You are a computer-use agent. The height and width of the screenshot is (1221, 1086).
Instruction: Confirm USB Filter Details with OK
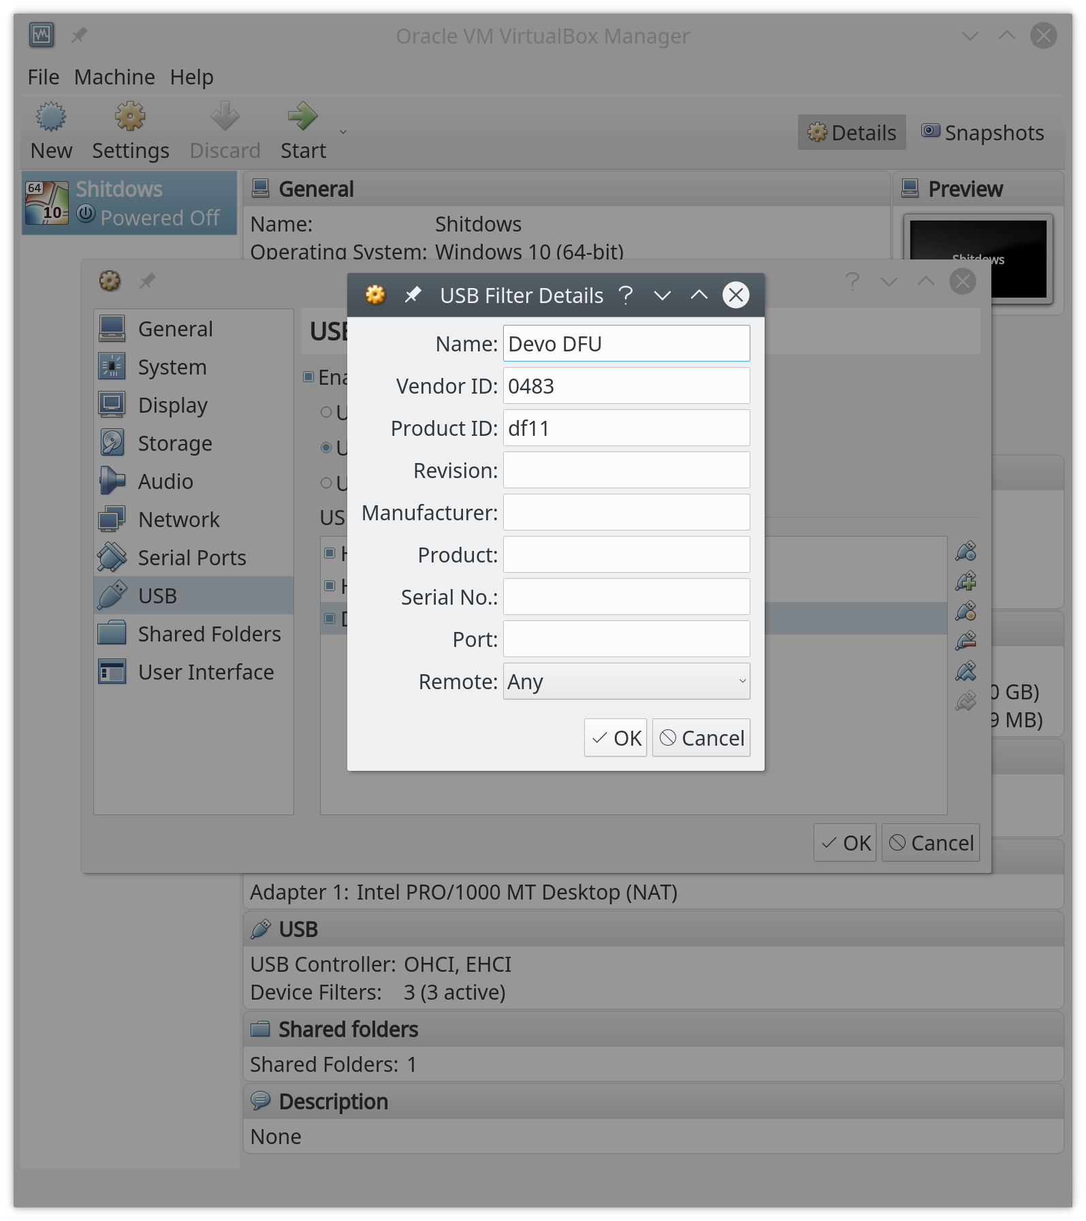tap(616, 738)
